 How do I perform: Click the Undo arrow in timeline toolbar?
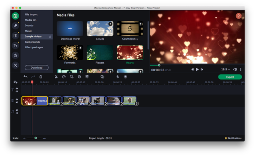25,77
